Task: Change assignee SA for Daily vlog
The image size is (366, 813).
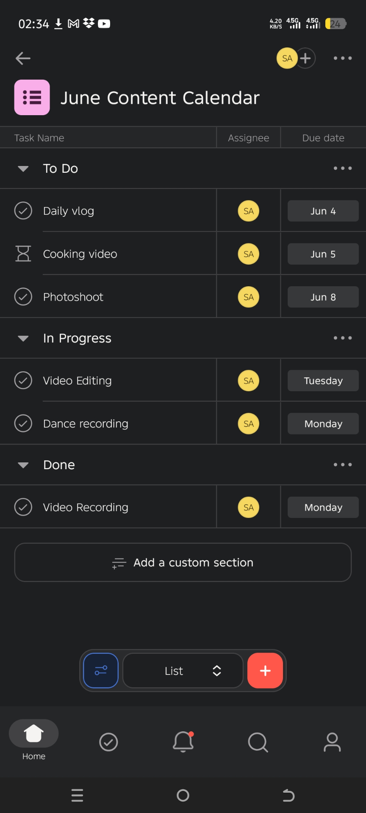Action: pyautogui.click(x=249, y=211)
